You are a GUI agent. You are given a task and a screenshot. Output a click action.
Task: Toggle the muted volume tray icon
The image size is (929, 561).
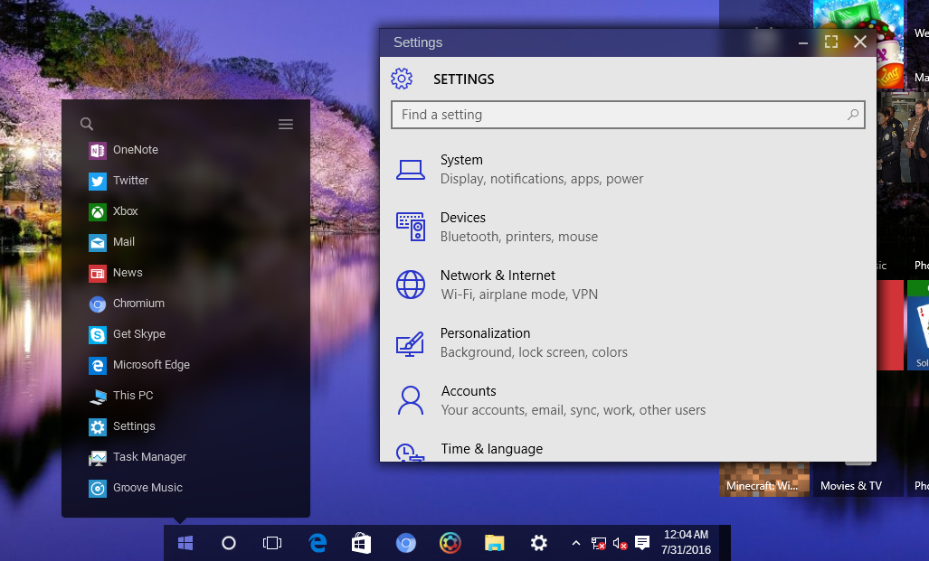click(x=621, y=543)
